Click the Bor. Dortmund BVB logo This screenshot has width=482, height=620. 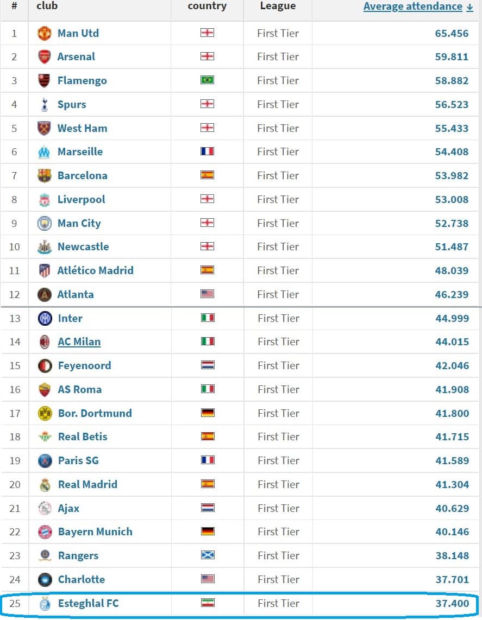click(x=45, y=413)
